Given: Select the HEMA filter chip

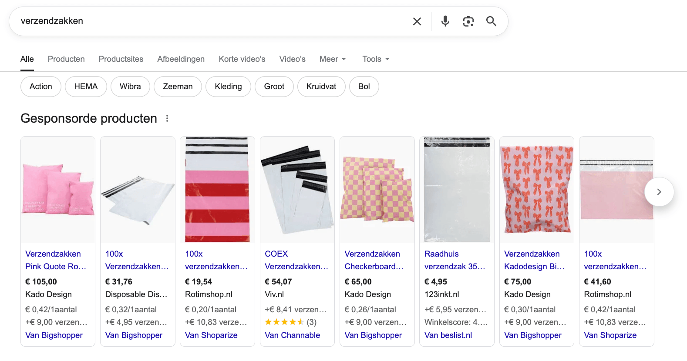Looking at the screenshot, I should [x=86, y=87].
